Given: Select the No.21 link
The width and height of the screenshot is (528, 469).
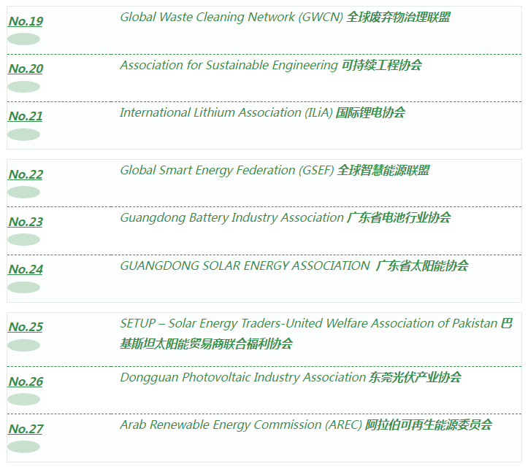Looking at the screenshot, I should tap(26, 116).
